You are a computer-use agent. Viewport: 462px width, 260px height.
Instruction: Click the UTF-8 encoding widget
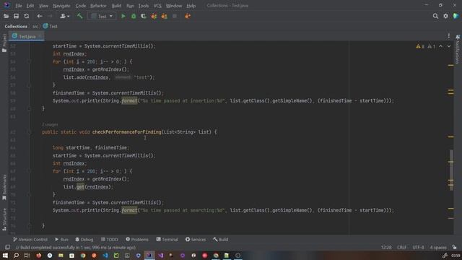click(x=418, y=247)
